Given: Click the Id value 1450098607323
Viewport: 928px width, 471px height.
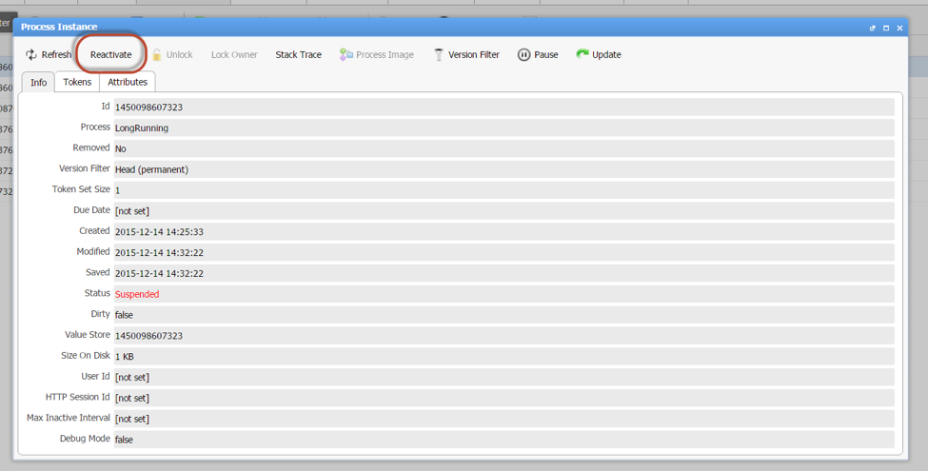Looking at the screenshot, I should point(148,108).
